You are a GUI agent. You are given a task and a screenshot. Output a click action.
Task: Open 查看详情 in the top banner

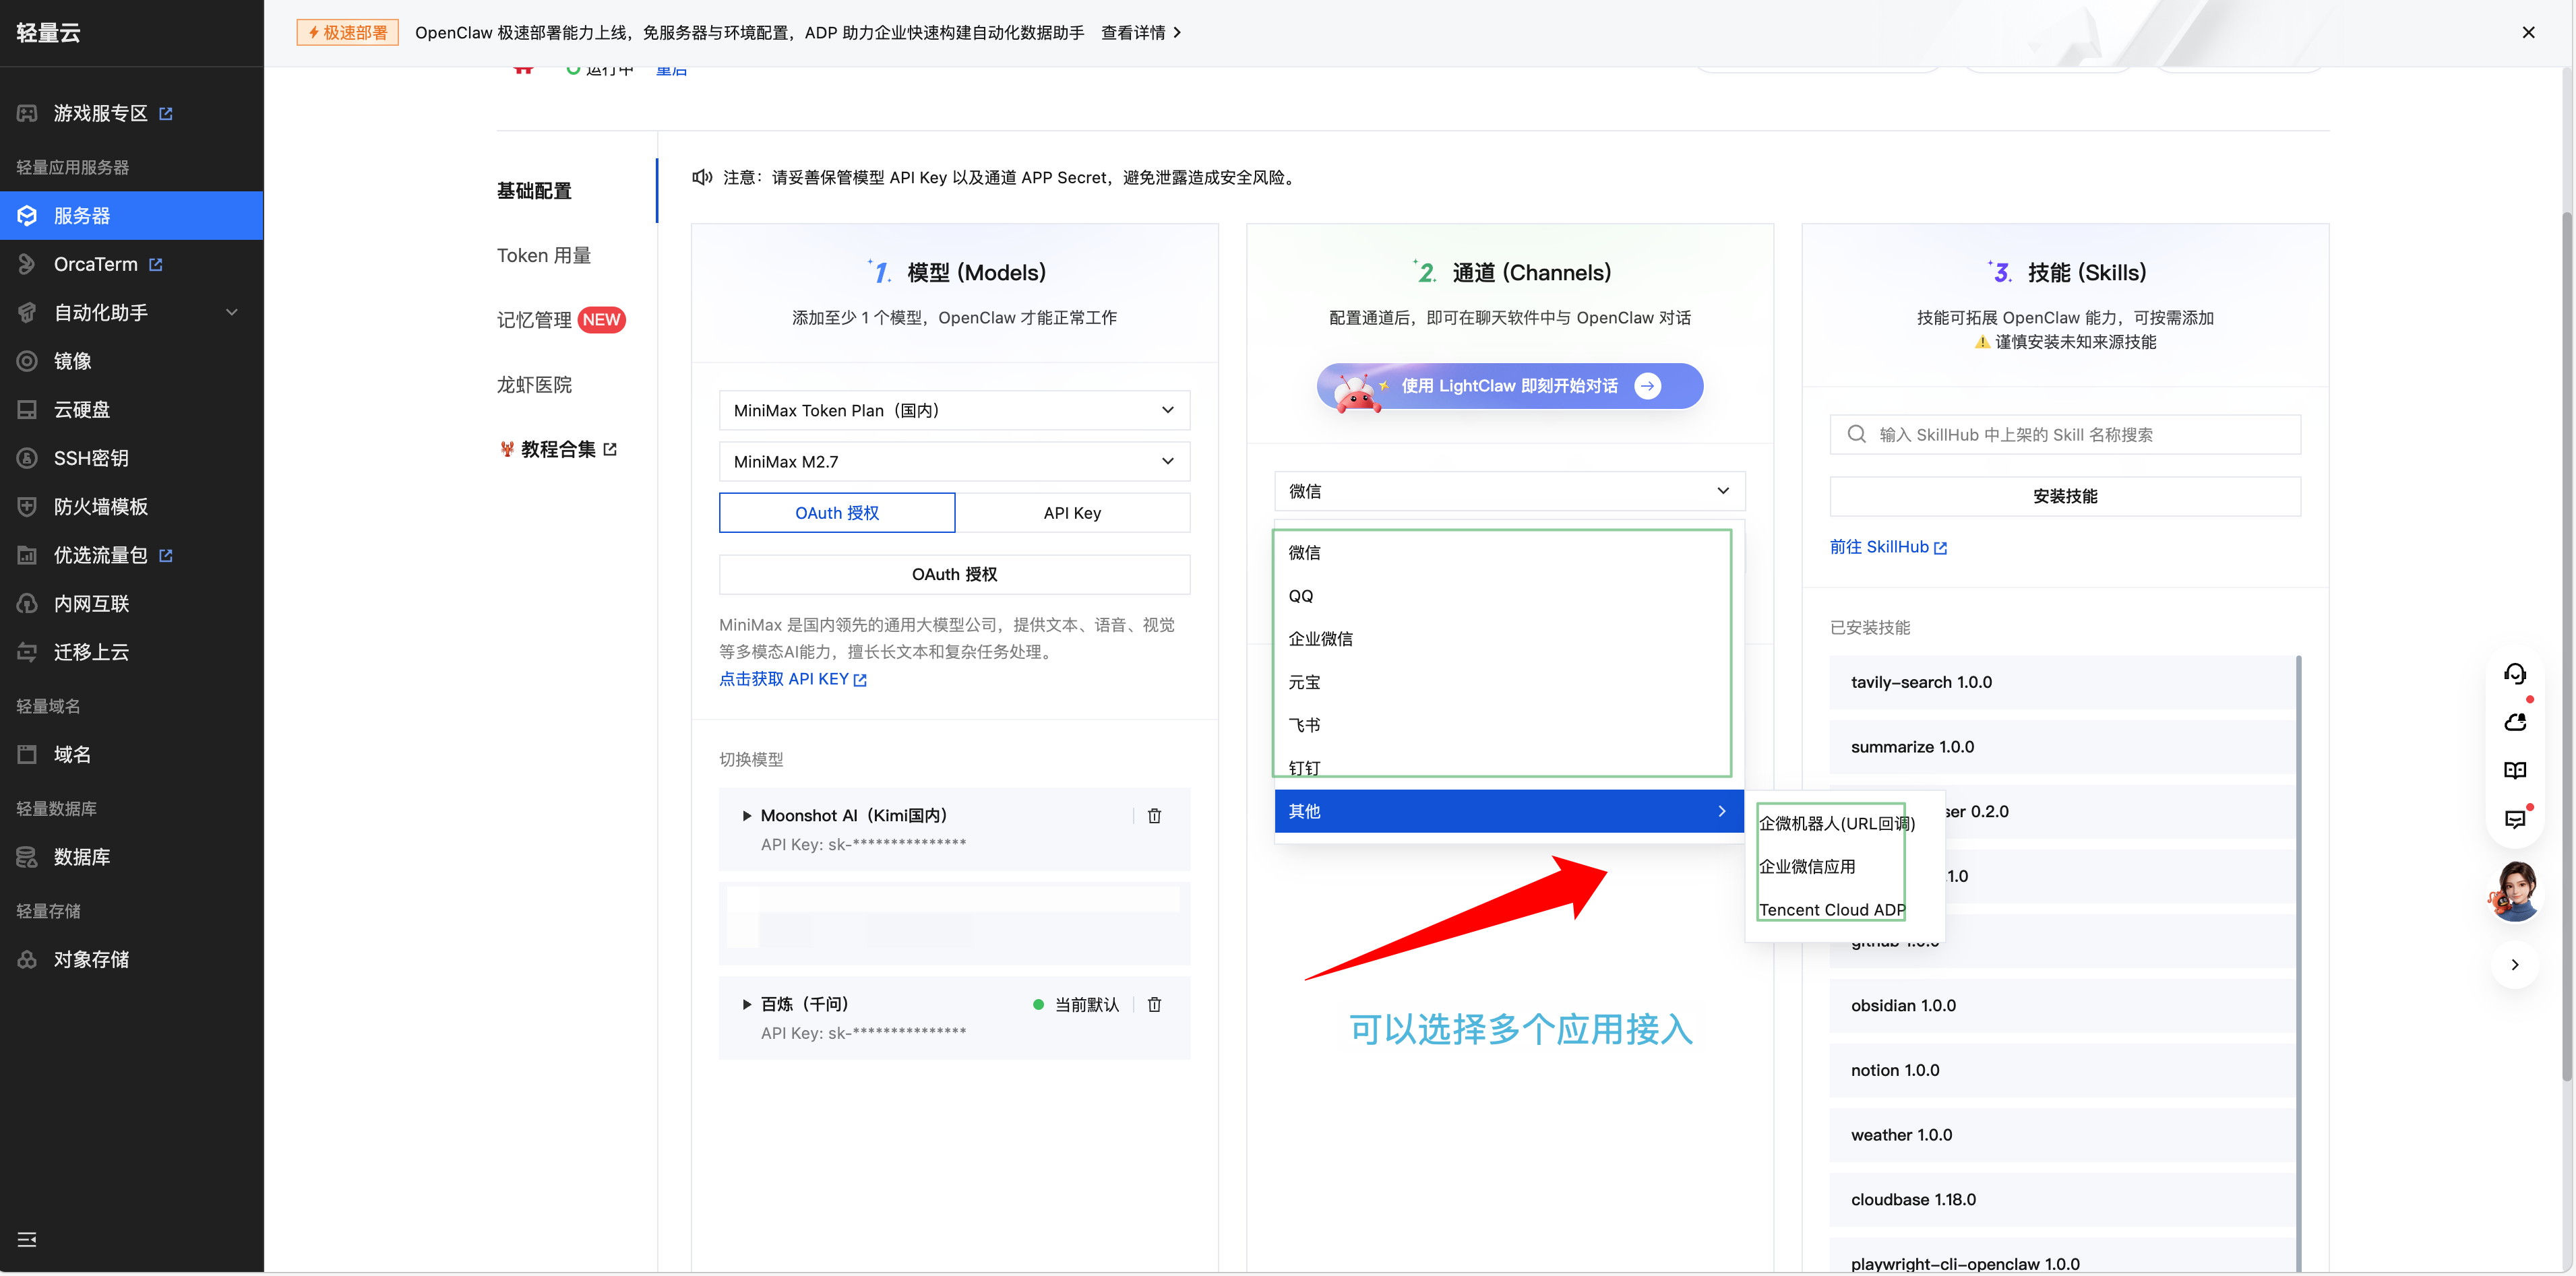click(1141, 33)
